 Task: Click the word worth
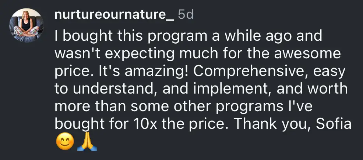coord(329,89)
